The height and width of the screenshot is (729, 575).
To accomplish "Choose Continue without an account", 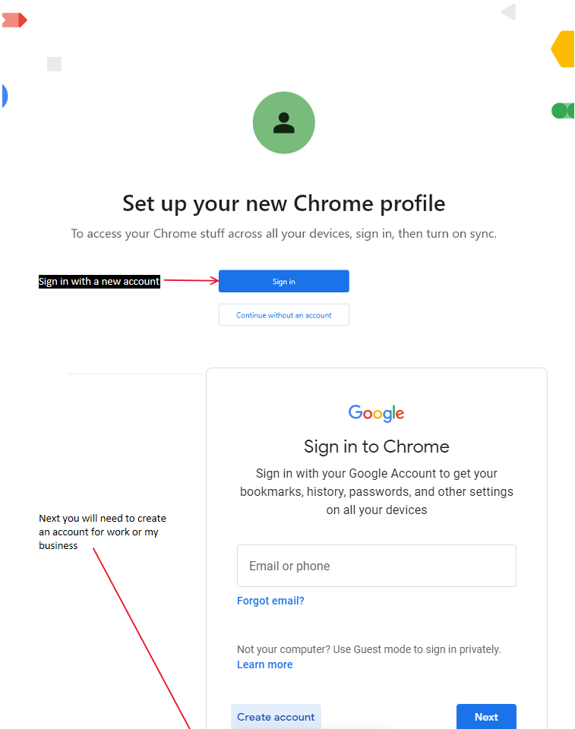I will (284, 314).
